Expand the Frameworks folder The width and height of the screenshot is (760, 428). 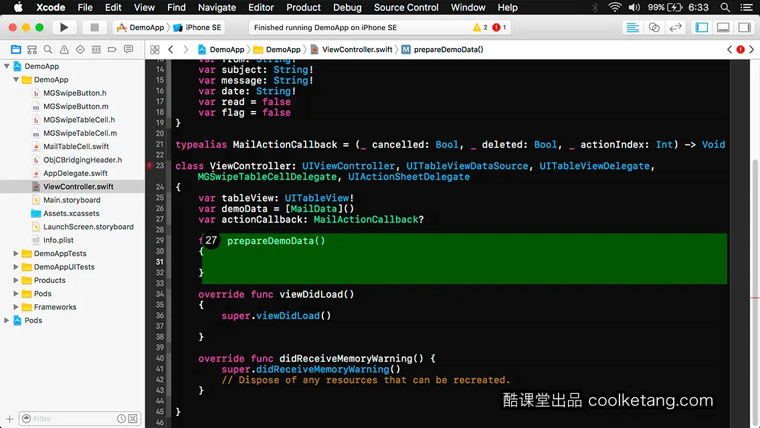[x=16, y=307]
